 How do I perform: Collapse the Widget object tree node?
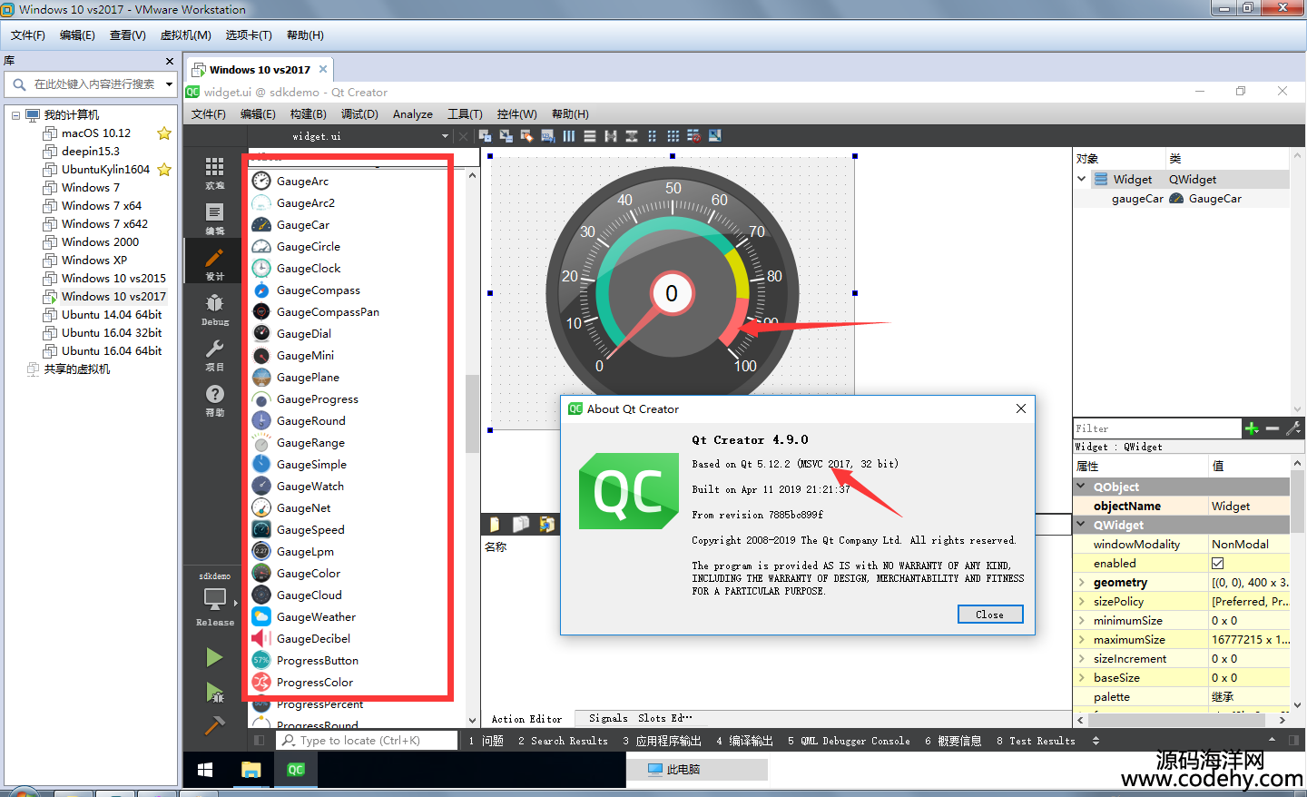pyautogui.click(x=1082, y=179)
